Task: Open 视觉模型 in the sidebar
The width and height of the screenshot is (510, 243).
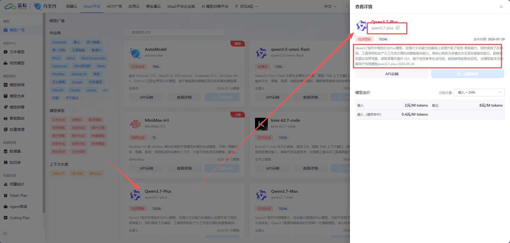Action: [17, 63]
